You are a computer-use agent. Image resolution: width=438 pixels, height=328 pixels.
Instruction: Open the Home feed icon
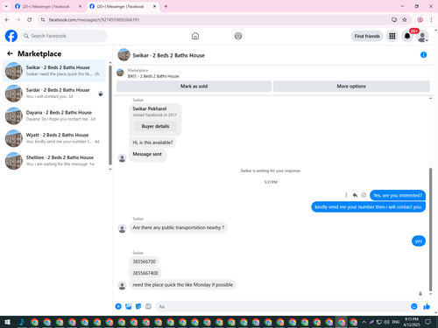(x=195, y=36)
